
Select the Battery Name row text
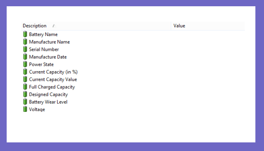pos(43,34)
